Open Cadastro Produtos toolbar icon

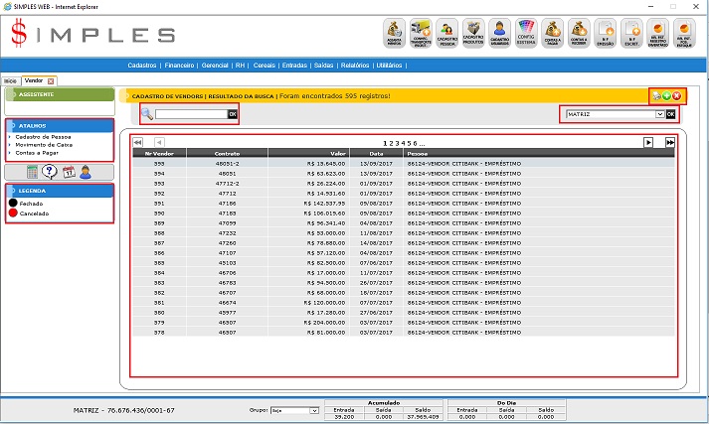tap(473, 35)
